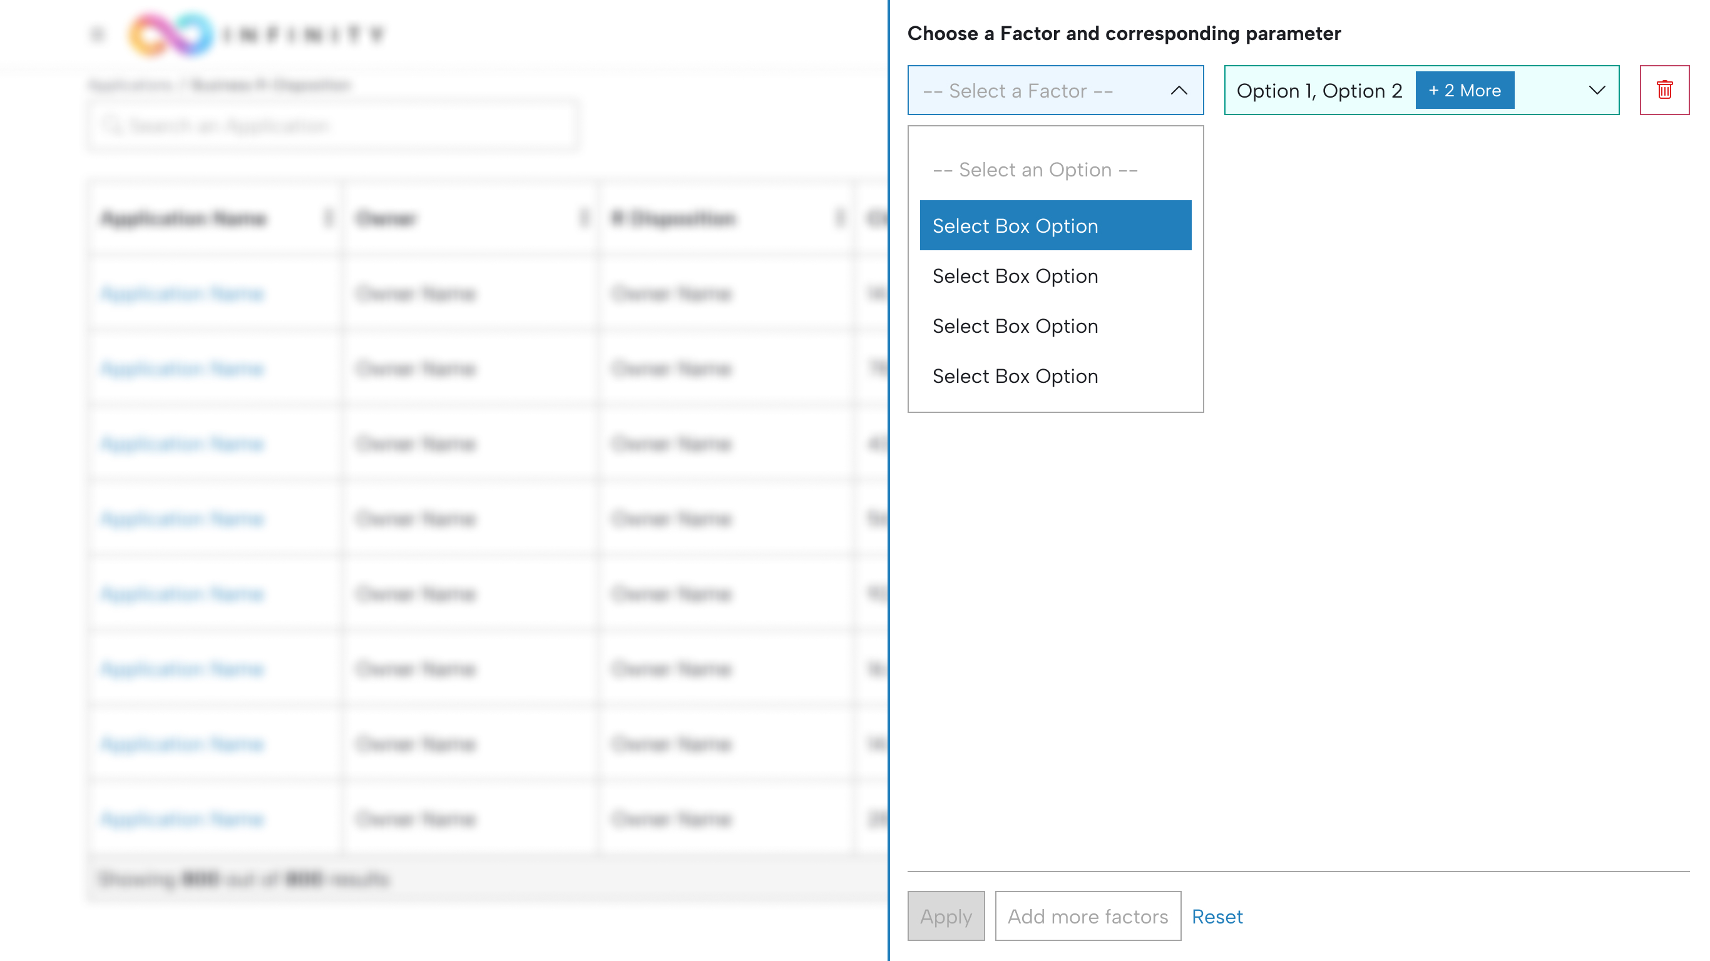The width and height of the screenshot is (1710, 961).
Task: Collapse the Select a Factor chevron
Action: click(1178, 90)
